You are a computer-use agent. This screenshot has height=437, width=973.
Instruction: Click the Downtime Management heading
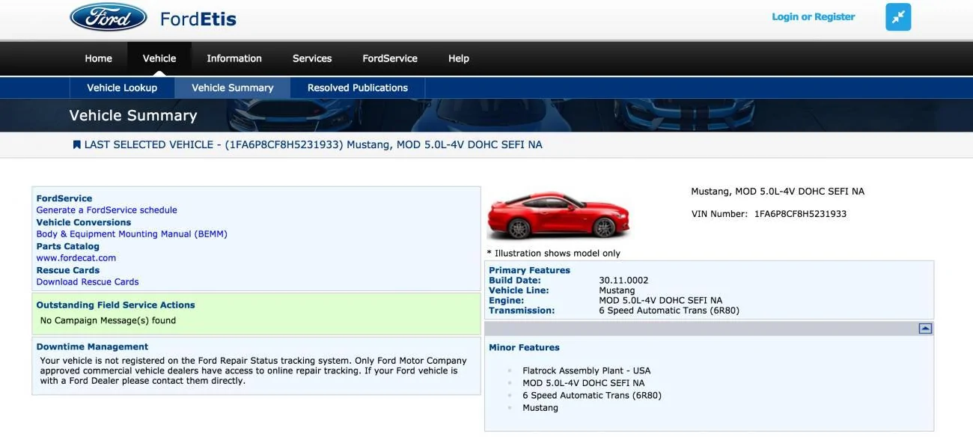92,347
